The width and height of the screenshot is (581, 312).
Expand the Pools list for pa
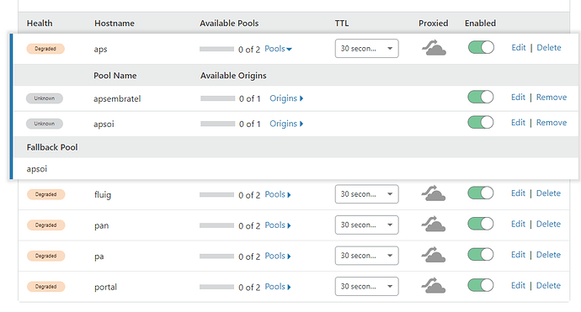(x=278, y=256)
